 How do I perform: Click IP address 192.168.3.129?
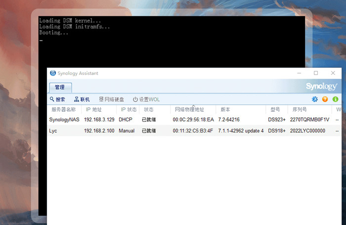tap(99, 120)
